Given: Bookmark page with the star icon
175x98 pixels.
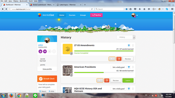Looking at the screenshot, I should 127,9.
